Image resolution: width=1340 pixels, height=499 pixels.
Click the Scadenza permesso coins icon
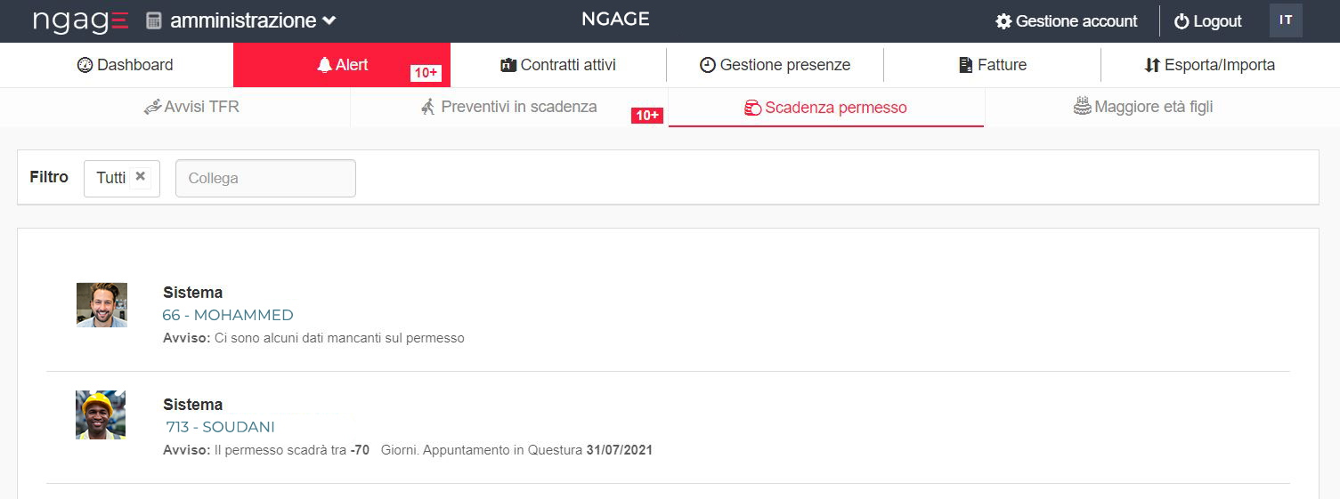click(752, 108)
